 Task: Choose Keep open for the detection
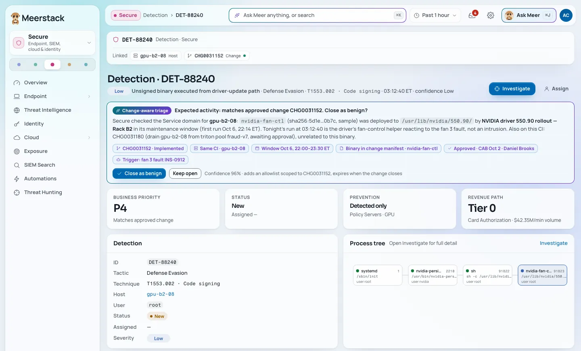(185, 173)
